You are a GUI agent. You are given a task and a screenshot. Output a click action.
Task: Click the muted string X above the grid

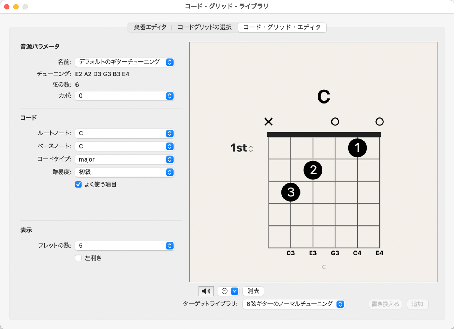tap(269, 122)
